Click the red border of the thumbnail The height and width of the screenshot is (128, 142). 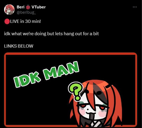click(x=71, y=54)
